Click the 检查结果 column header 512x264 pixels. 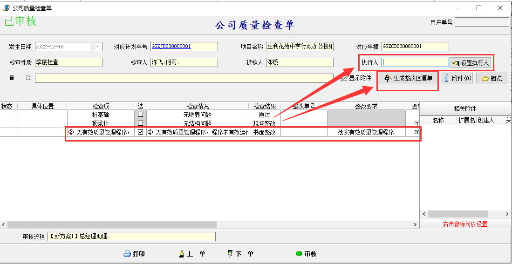point(264,106)
